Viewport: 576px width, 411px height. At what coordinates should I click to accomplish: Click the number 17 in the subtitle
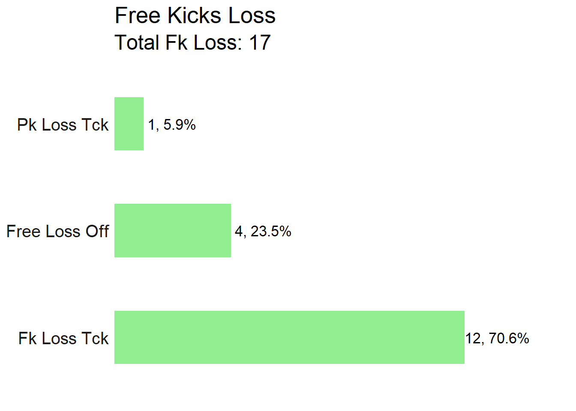click(260, 42)
